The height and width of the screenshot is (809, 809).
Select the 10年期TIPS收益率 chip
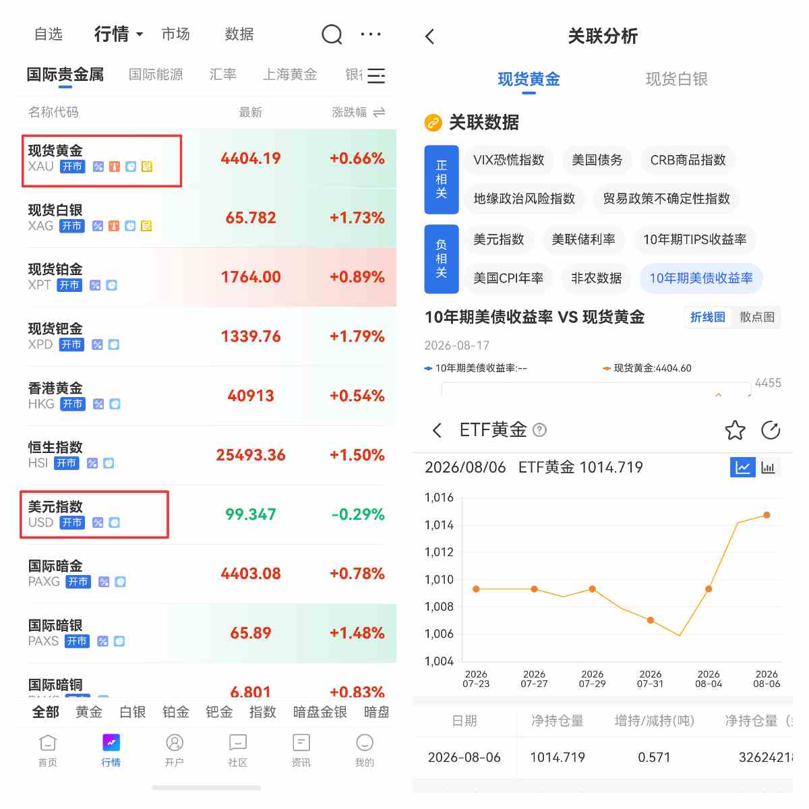[695, 239]
